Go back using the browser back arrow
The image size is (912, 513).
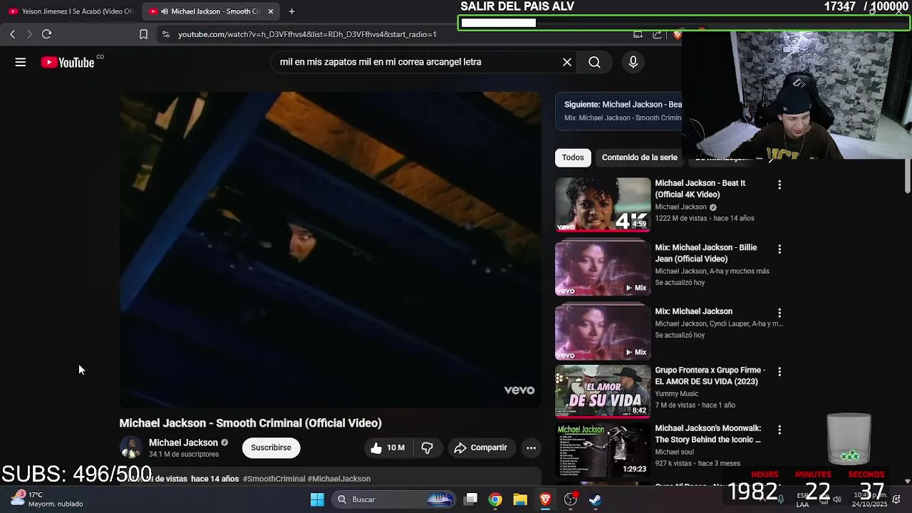tap(12, 34)
